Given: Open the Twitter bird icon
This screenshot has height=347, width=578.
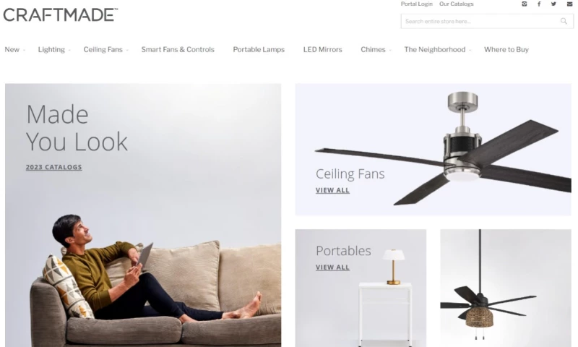Looking at the screenshot, I should click(x=553, y=4).
